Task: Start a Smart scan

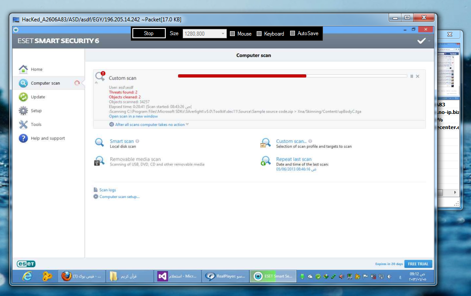Action: tap(122, 141)
